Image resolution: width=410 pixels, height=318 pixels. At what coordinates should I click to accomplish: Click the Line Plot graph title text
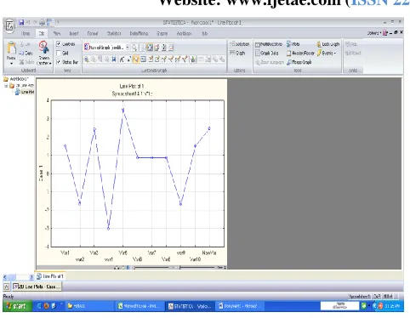132,86
